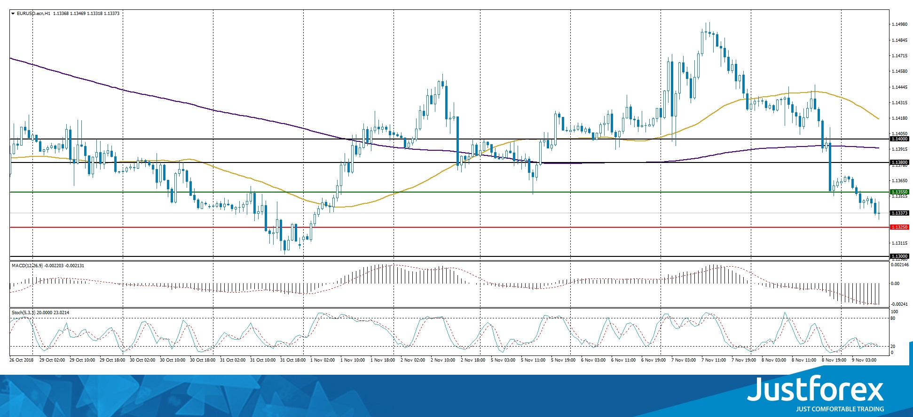Click the 1.14845 price axis label
Screen dimensions: 913x417
point(899,40)
